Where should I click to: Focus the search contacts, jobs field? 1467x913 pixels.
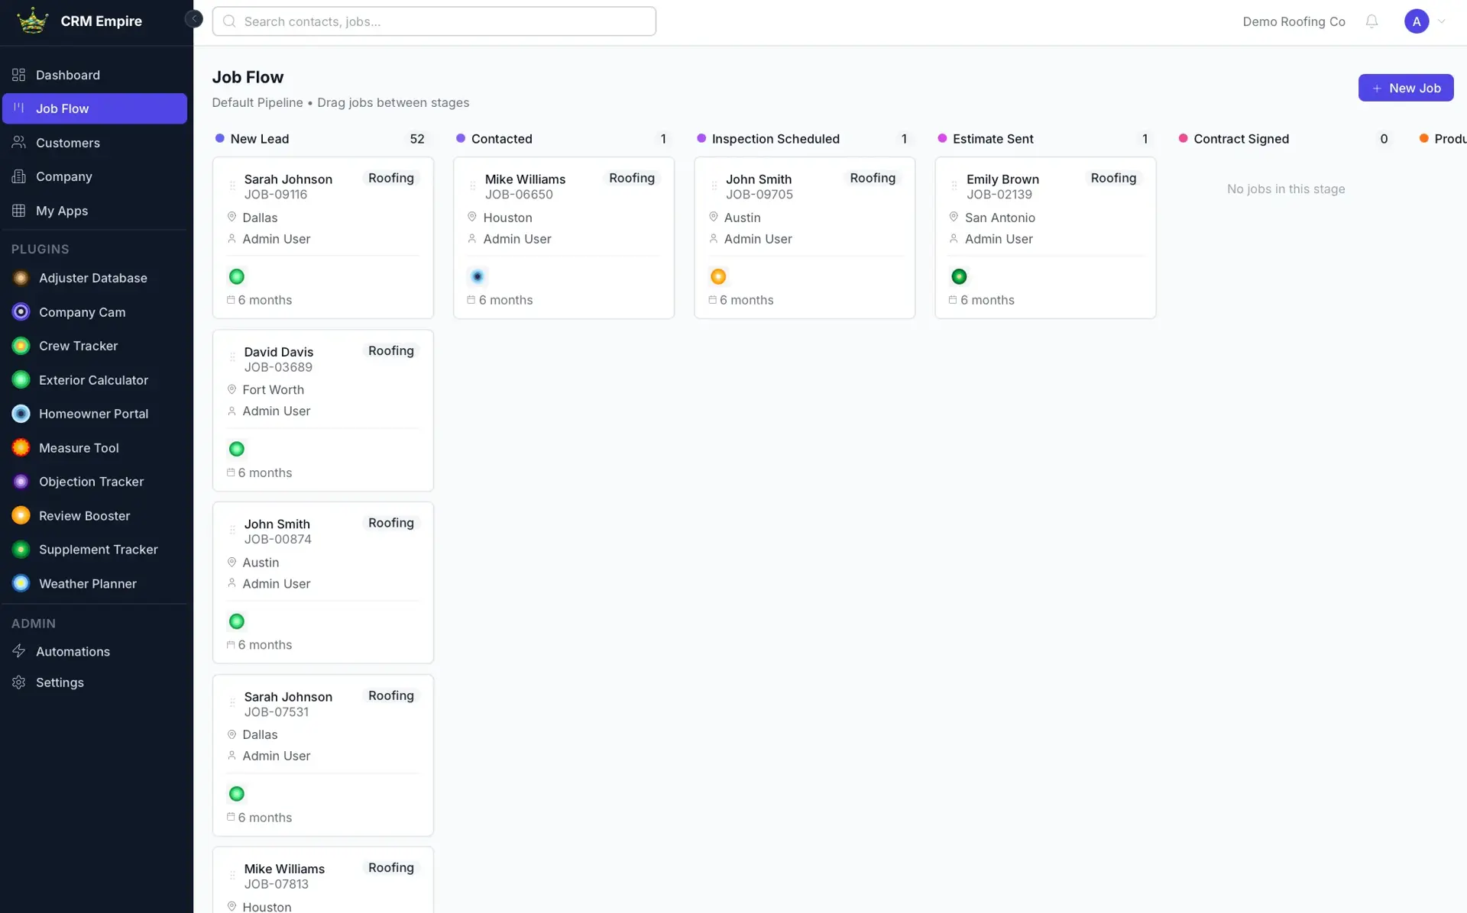[434, 21]
